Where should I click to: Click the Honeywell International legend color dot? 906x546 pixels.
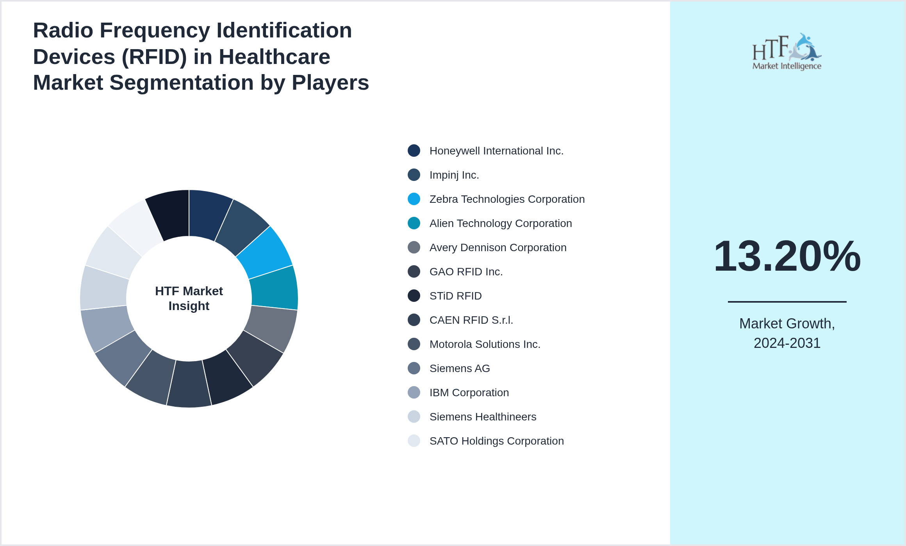[414, 151]
